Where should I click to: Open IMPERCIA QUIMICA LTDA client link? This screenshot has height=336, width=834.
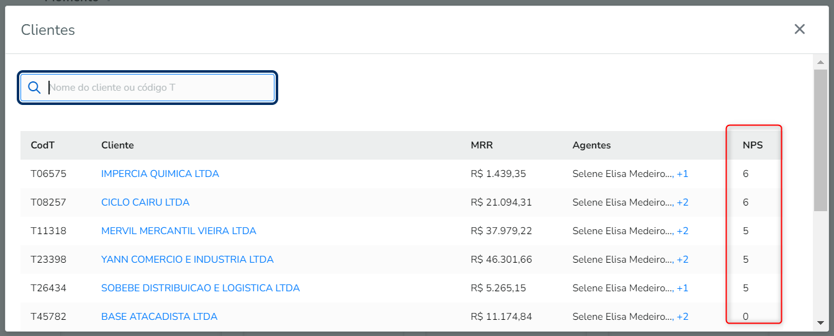pos(160,174)
